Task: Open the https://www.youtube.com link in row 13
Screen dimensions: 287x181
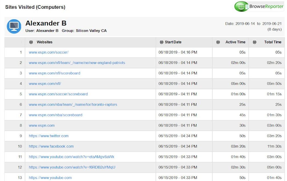Action: 50,177
